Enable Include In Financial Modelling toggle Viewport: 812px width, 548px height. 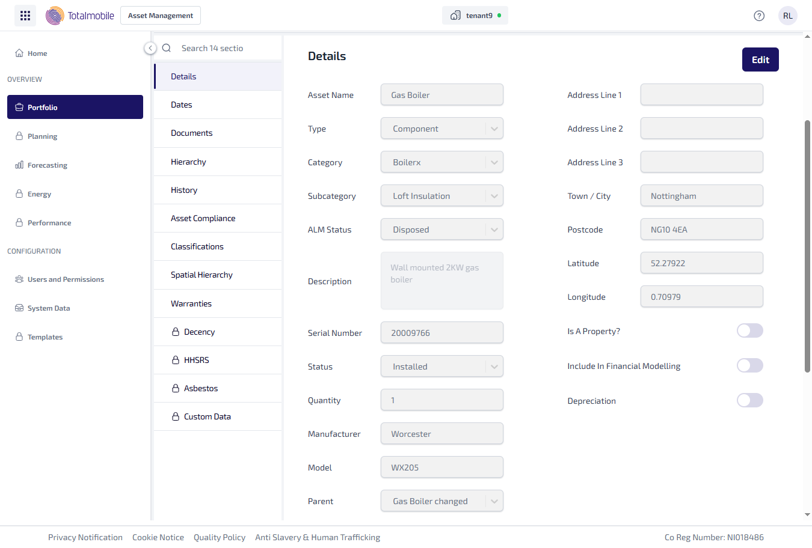point(749,365)
